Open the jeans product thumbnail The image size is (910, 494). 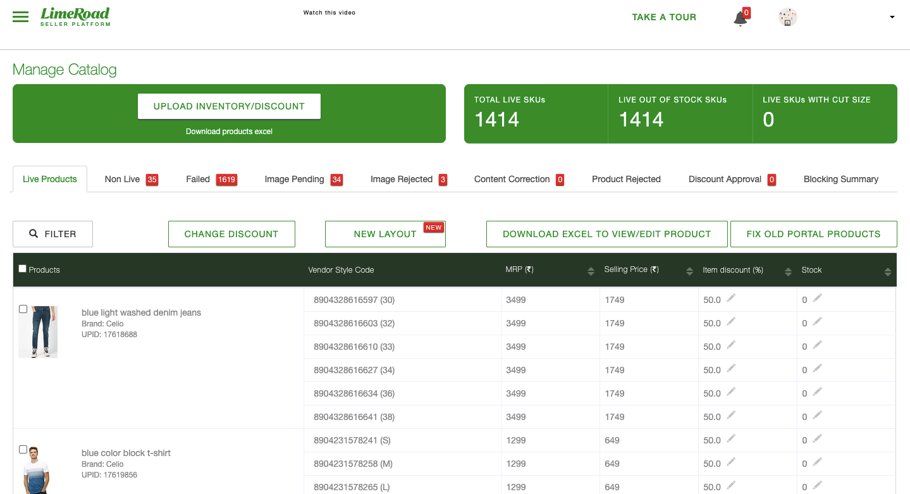tap(38, 332)
